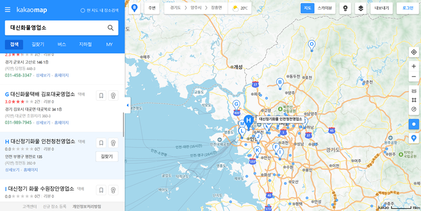The image size is (421, 211).
Task: Click the blue location pin at top of map
Action: [134, 8]
